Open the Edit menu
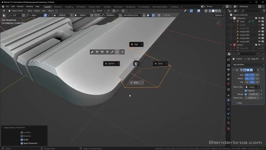This screenshot has height=150, width=266. coord(13,7)
